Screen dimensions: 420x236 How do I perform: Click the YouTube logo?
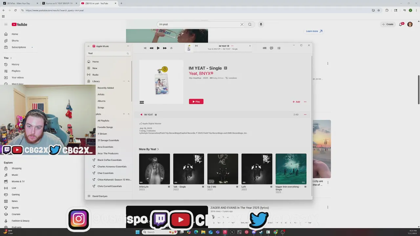pos(19,25)
